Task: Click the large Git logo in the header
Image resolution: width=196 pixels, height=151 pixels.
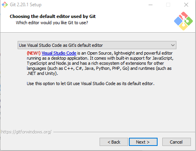Action: 183,21
